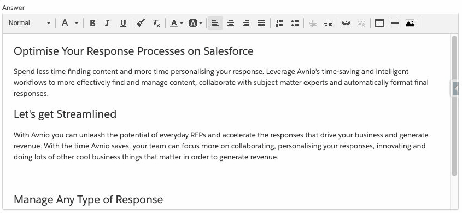Image resolution: width=462 pixels, height=213 pixels.
Task: Click the decrease indent icon
Action: click(x=313, y=23)
